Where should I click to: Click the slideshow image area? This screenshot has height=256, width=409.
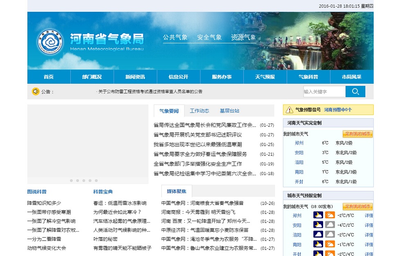click(88, 141)
